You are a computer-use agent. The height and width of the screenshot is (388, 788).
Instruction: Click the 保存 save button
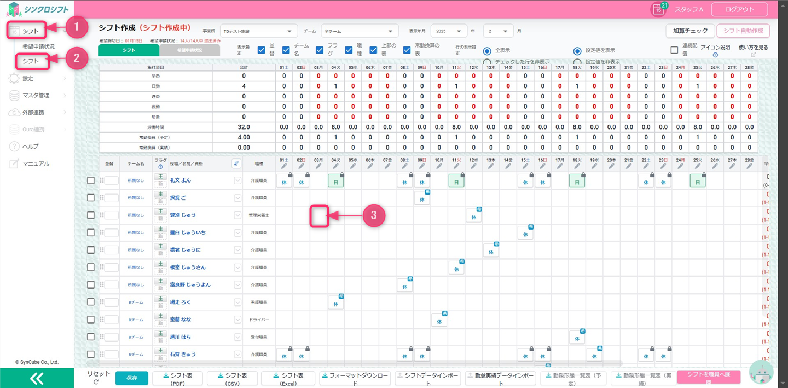pos(131,378)
